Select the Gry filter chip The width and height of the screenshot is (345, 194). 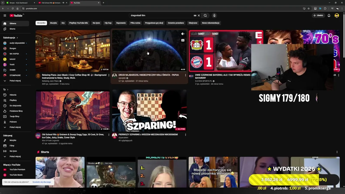click(x=63, y=23)
